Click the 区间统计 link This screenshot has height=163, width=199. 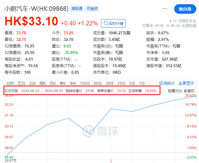point(167,83)
